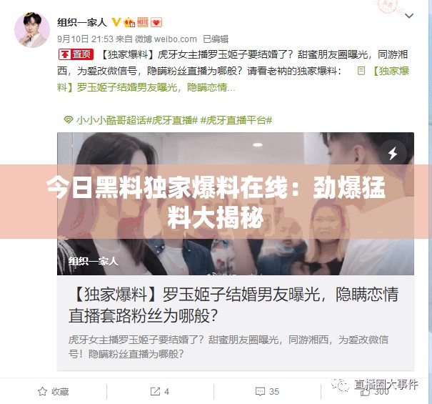Click the 9月10日 21:53 timestamp

click(85, 39)
